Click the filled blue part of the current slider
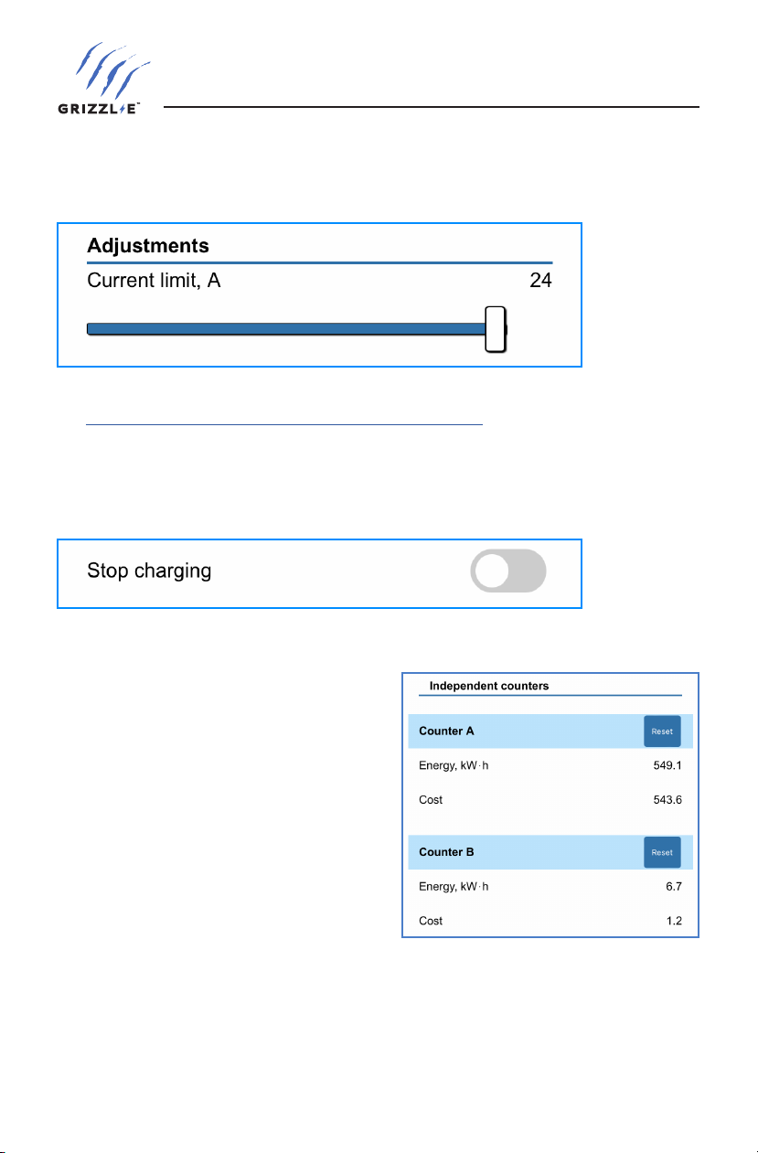 (286, 328)
